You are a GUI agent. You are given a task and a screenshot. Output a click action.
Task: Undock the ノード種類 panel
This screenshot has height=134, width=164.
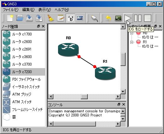(38, 26)
